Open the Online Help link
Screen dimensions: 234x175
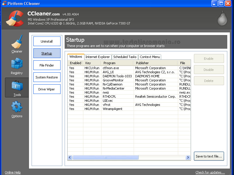[13, 172]
